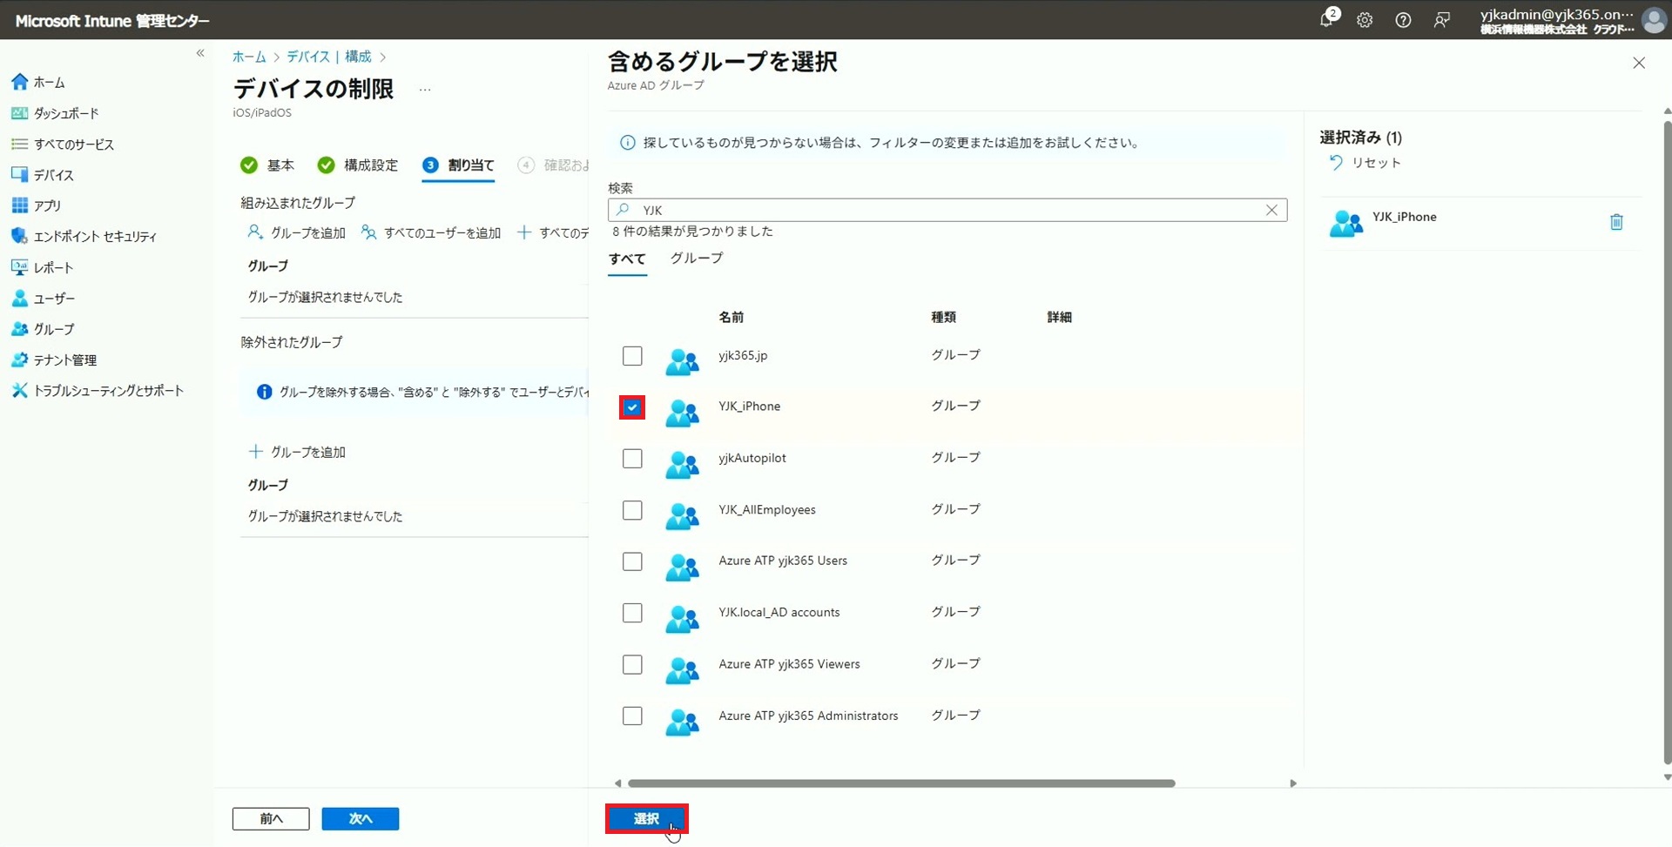The image size is (1672, 847).
Task: Open Endpoint Security in the sidebar
Action: point(94,237)
